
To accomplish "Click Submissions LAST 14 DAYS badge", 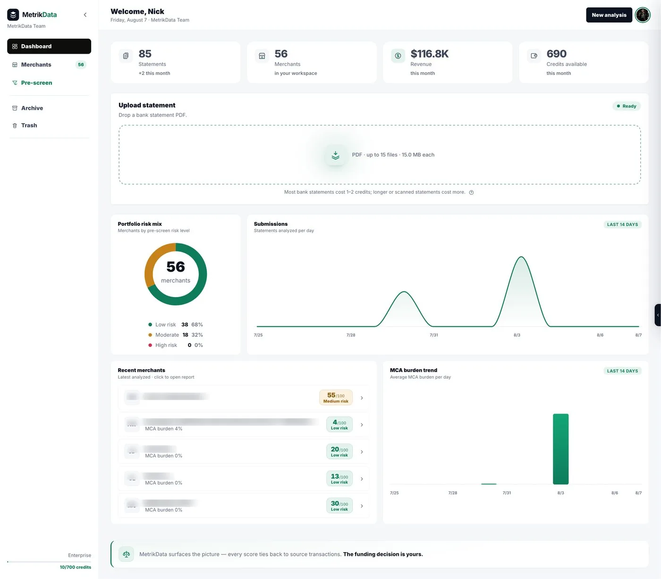I will pyautogui.click(x=622, y=224).
